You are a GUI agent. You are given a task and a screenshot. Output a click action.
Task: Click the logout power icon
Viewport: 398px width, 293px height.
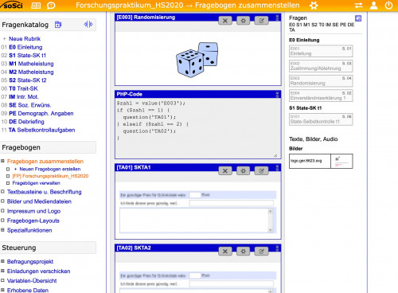point(388,6)
